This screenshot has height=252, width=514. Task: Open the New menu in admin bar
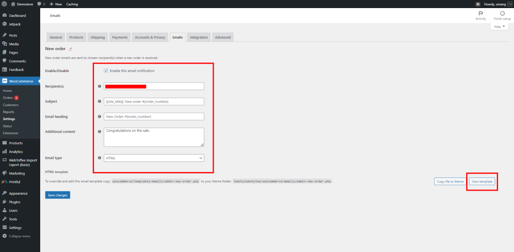(x=56, y=4)
